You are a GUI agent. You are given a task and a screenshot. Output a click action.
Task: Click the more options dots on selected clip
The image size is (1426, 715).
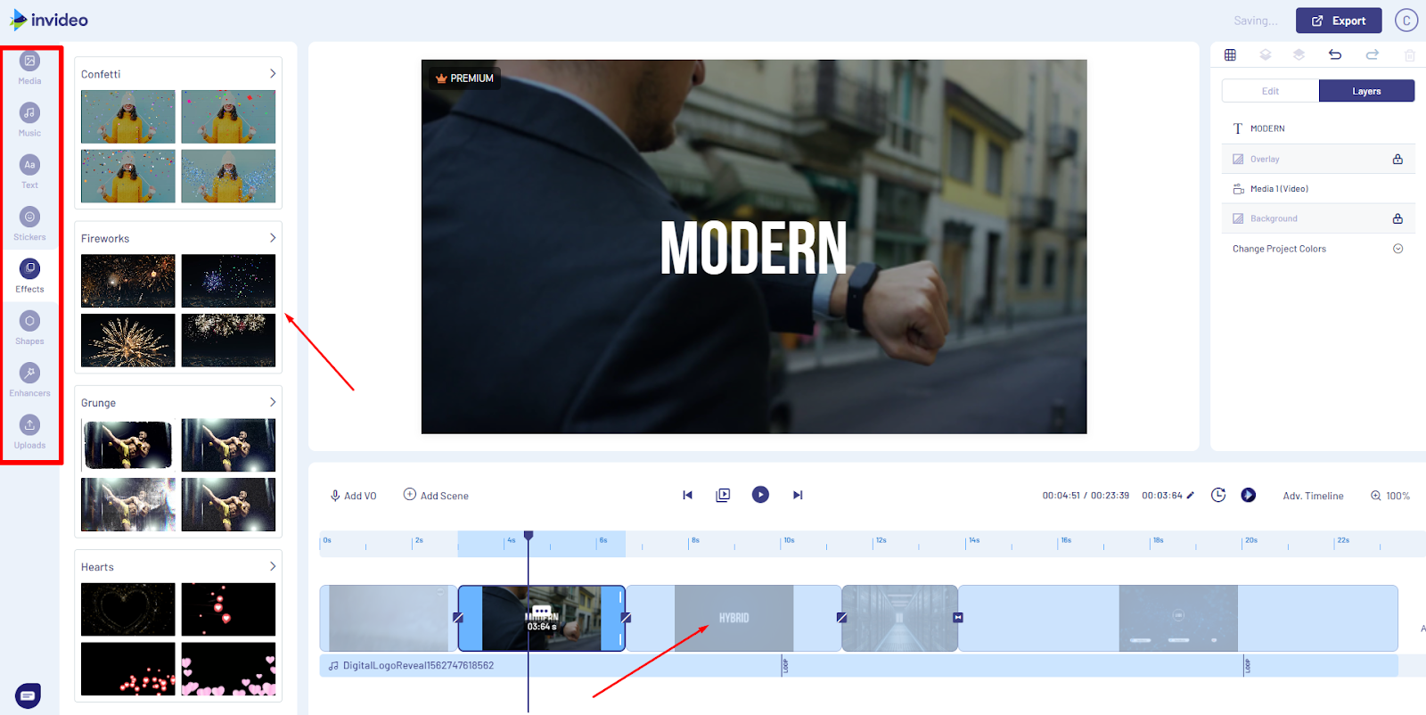pos(541,611)
